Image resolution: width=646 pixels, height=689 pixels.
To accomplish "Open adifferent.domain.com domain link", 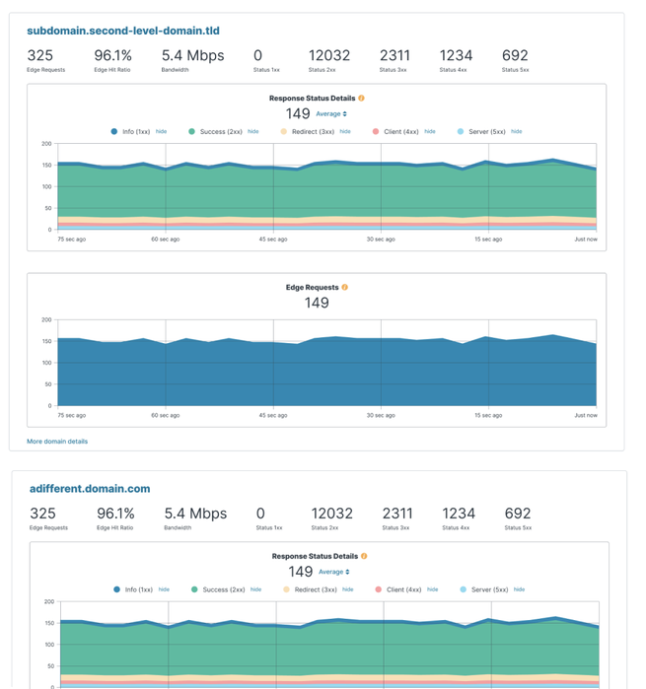I will coord(90,489).
